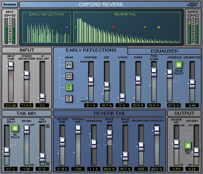Screen dimensions: 203x174
Task: Click the Oxford Reverb title bar
Action: [x=101, y=4]
